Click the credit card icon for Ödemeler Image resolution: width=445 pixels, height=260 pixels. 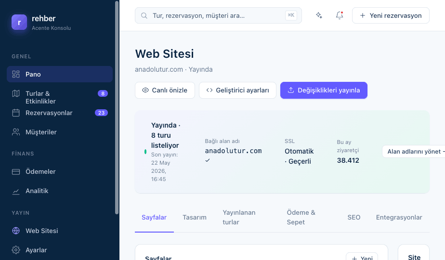click(16, 172)
